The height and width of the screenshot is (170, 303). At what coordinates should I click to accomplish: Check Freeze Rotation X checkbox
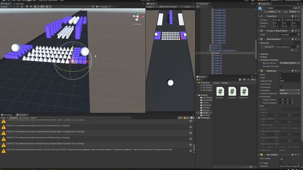pyautogui.click(x=281, y=103)
